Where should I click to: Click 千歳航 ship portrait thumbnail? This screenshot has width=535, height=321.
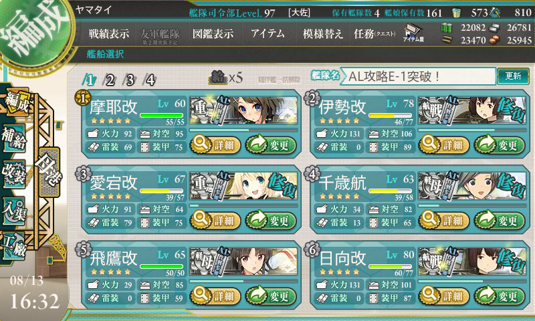click(472, 186)
